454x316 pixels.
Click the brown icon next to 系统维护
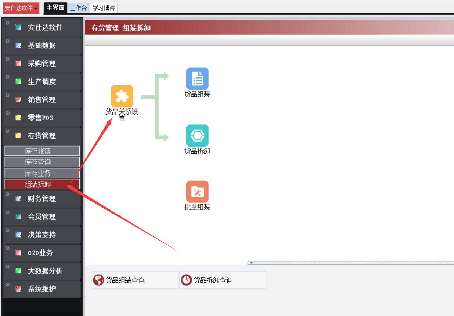[x=18, y=289]
